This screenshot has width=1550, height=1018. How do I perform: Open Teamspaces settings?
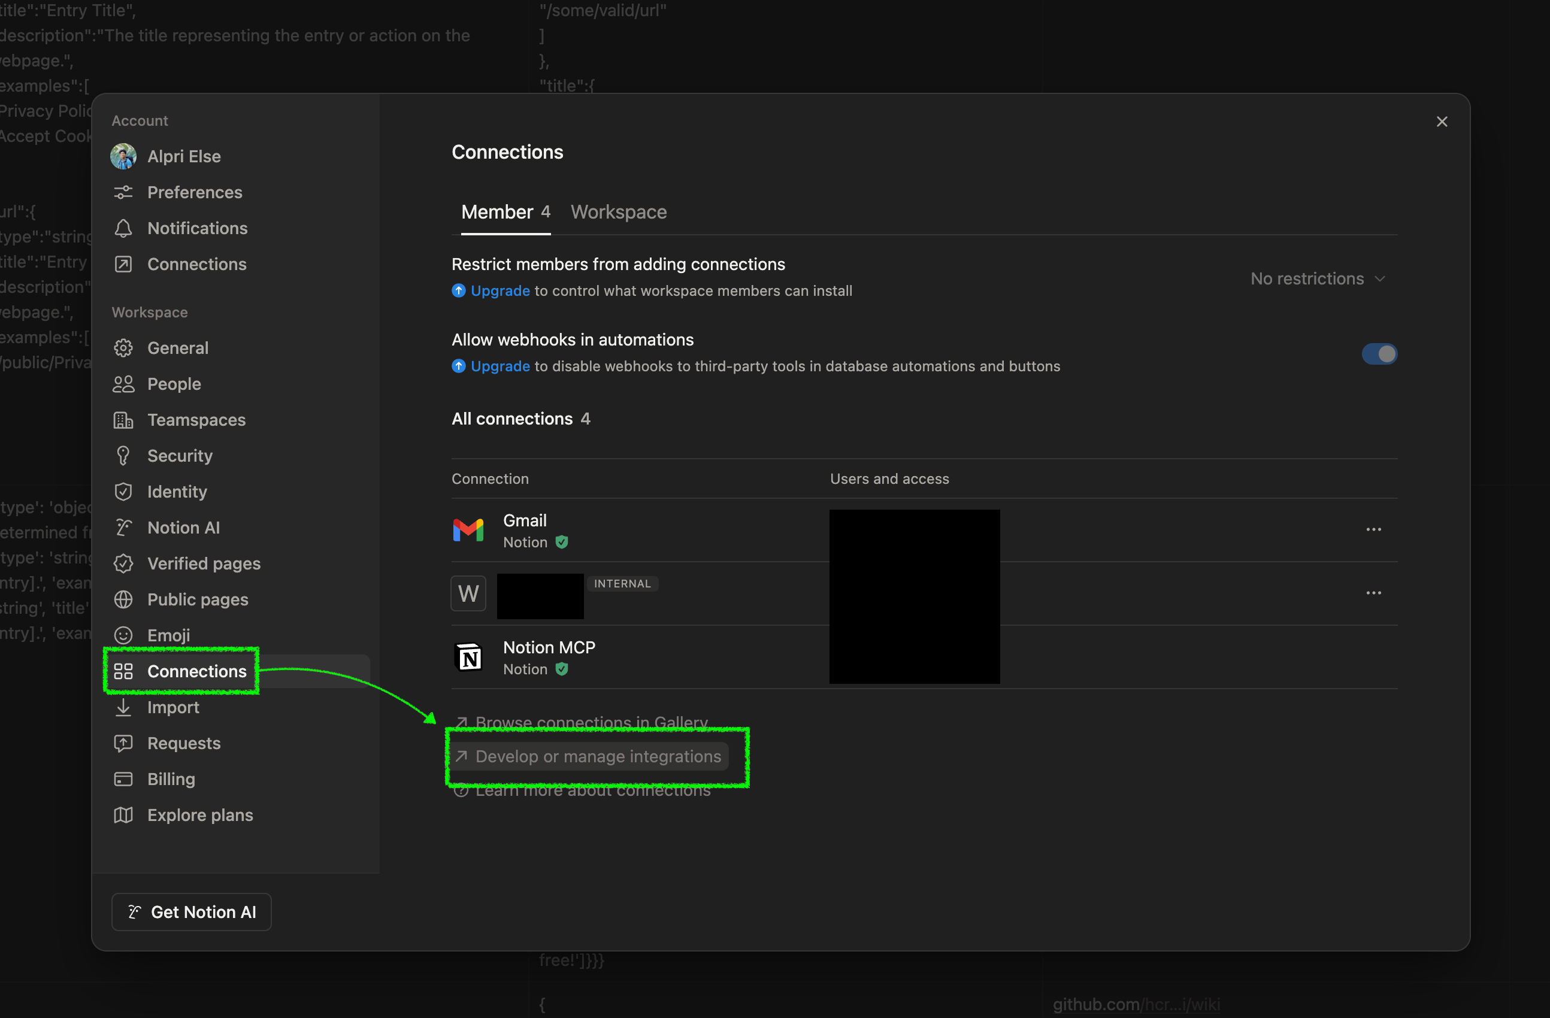click(196, 419)
